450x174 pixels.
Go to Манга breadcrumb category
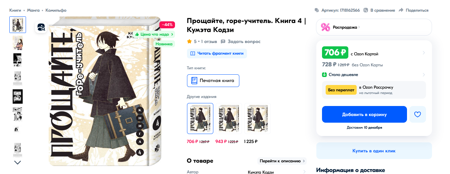[x=33, y=10]
